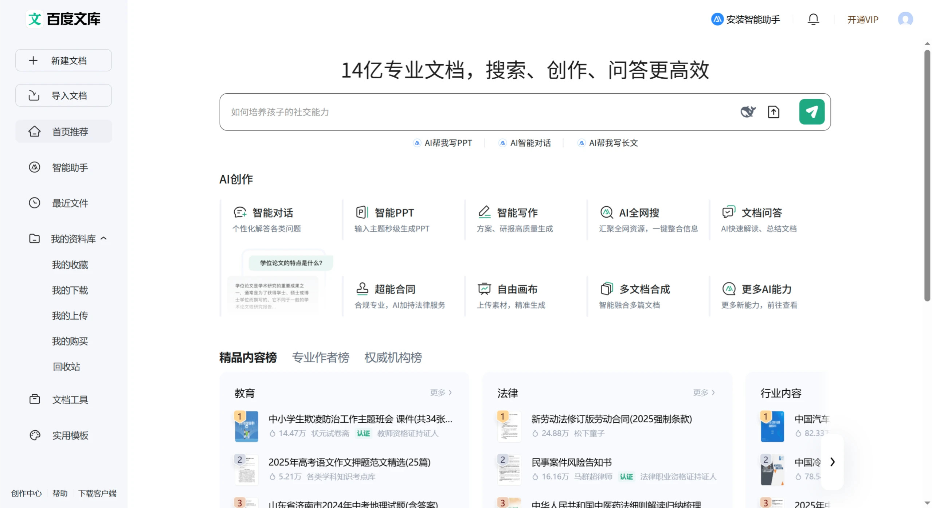Open 中国汽车 document thumbnail in 行业内容
The width and height of the screenshot is (932, 508).
coord(772,426)
